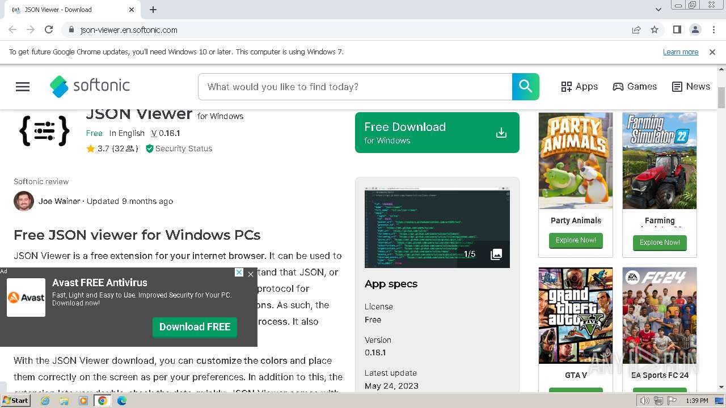
Task: Click the Free Download for Windows button
Action: (437, 133)
